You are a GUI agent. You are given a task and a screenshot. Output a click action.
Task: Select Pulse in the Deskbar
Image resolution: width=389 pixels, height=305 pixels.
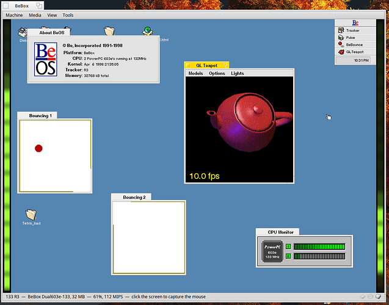point(355,38)
